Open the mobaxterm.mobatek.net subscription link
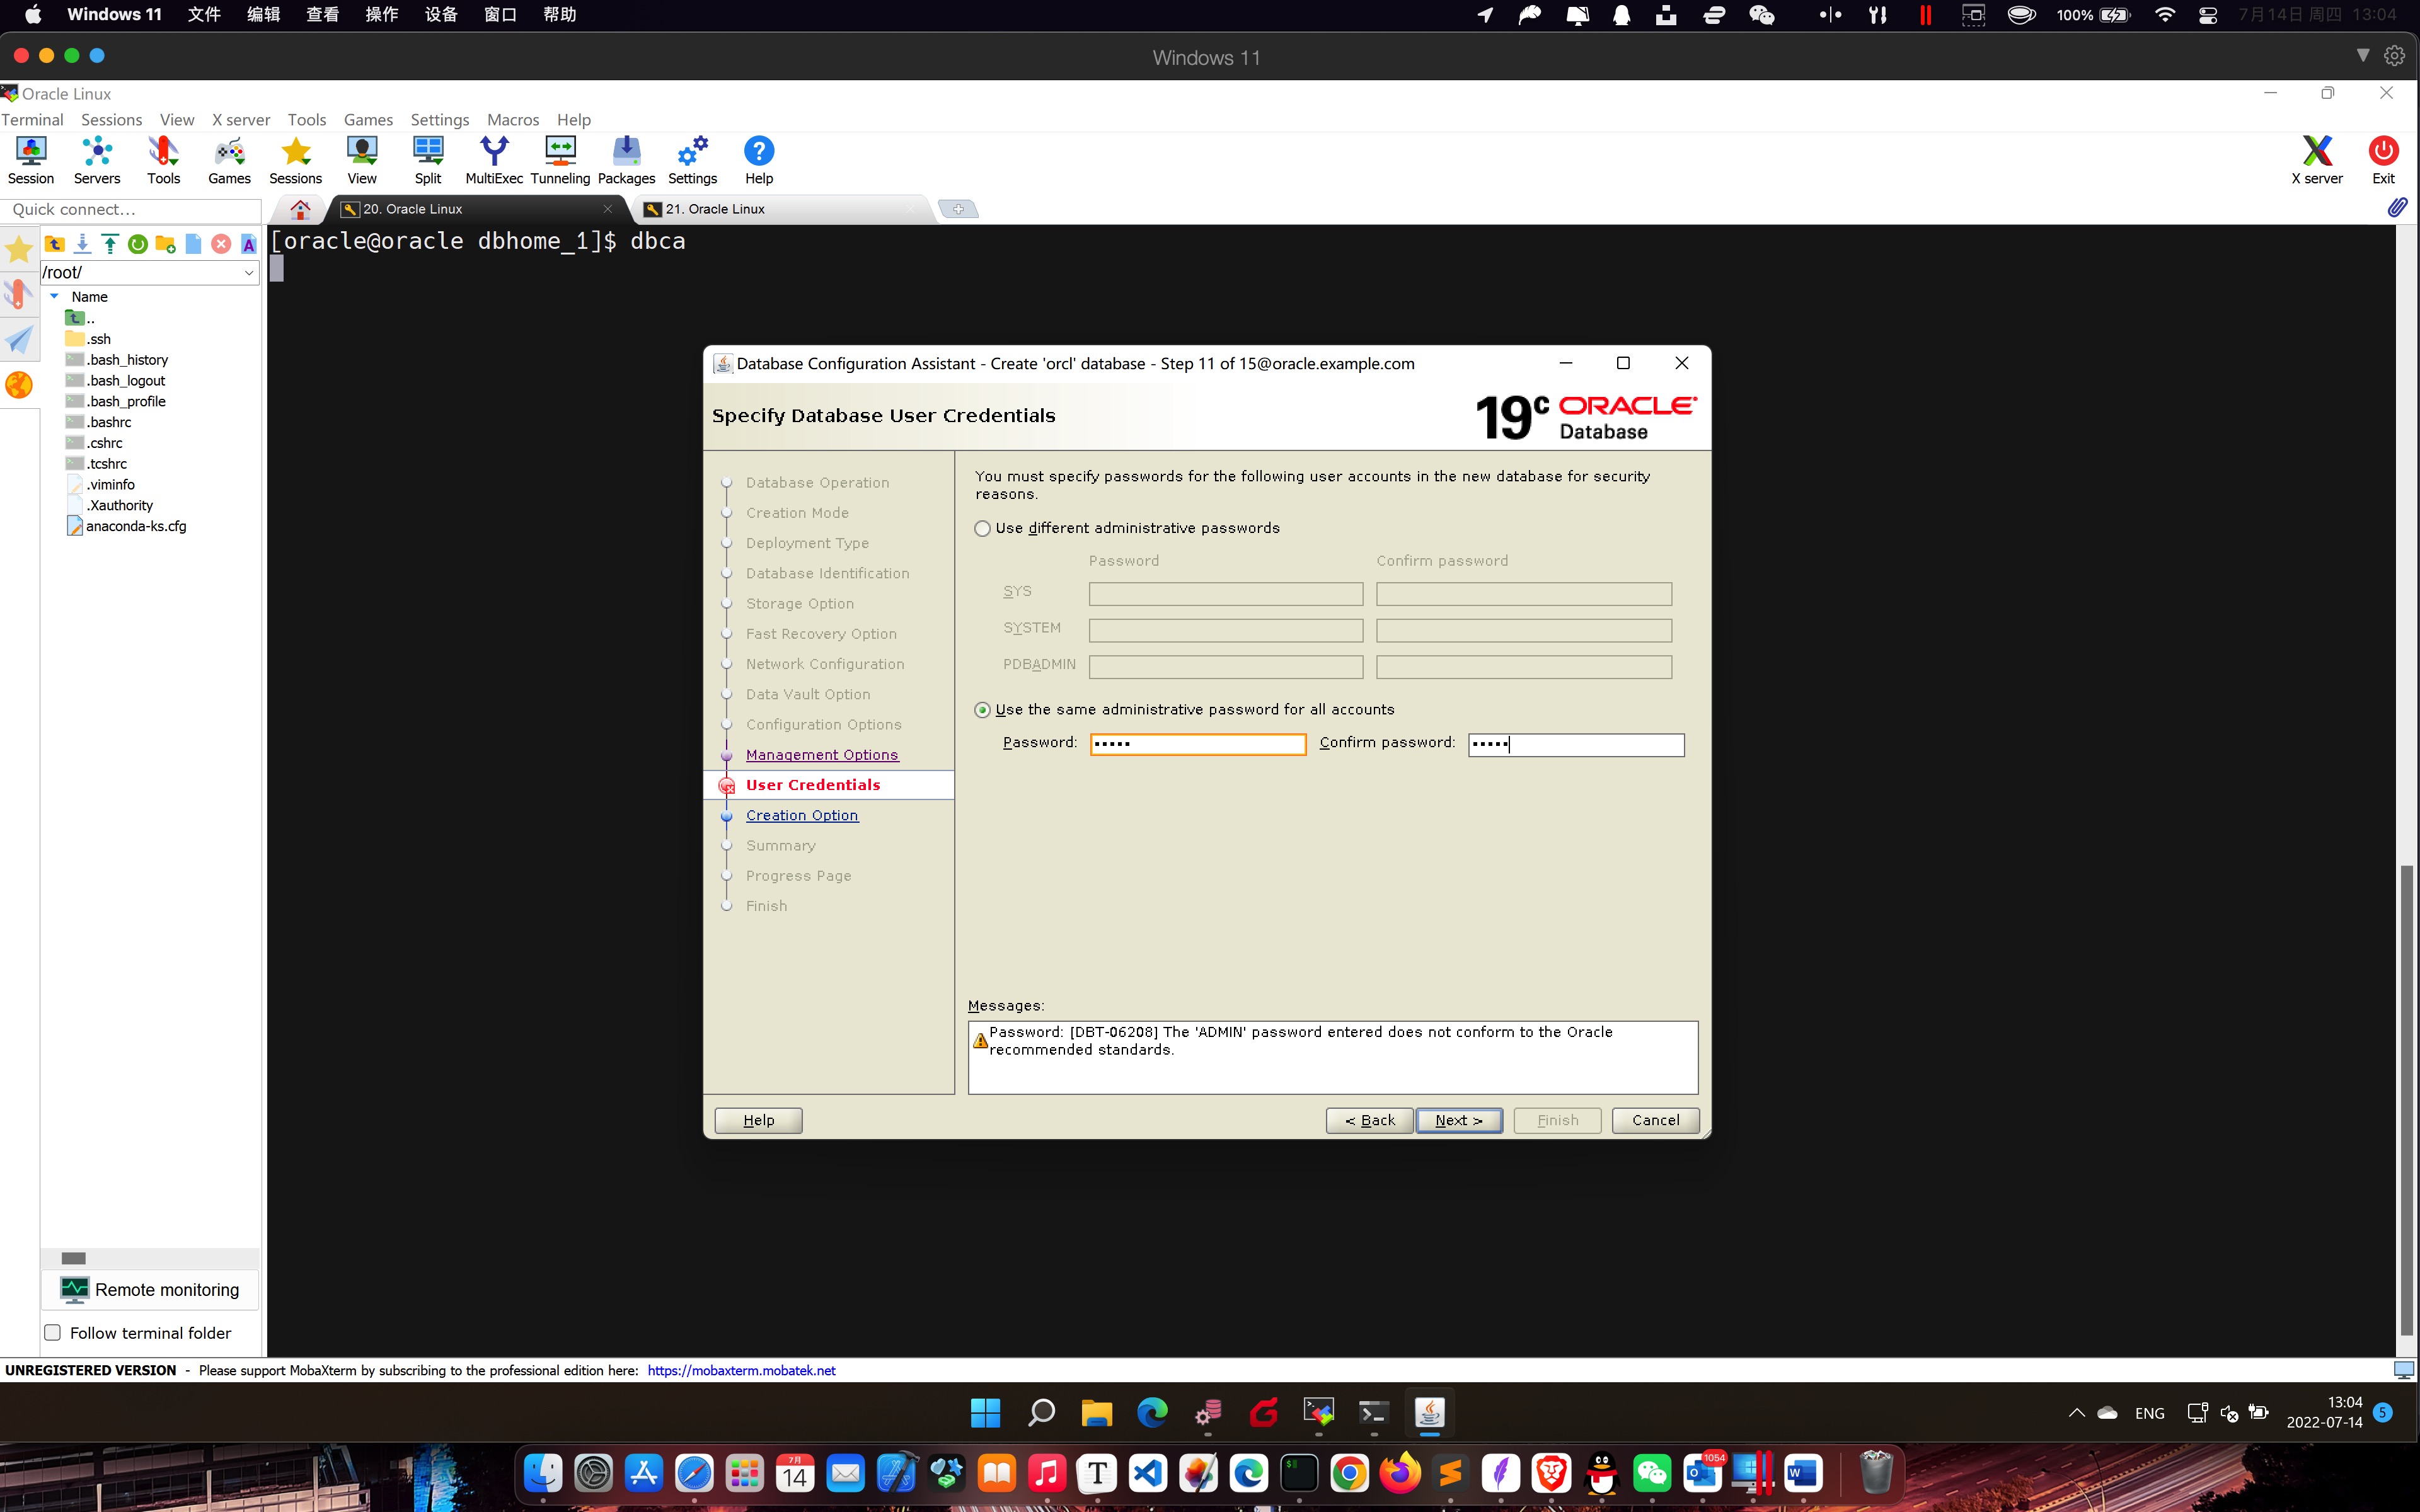The image size is (2420, 1512). 741,1370
